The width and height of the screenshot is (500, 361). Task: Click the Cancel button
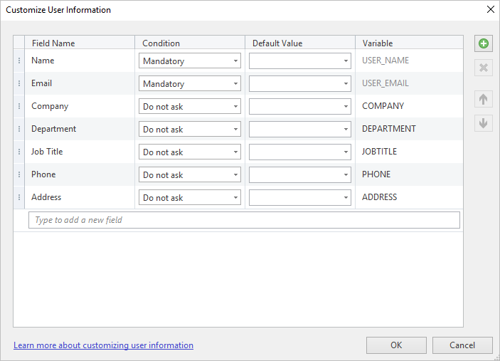point(462,345)
